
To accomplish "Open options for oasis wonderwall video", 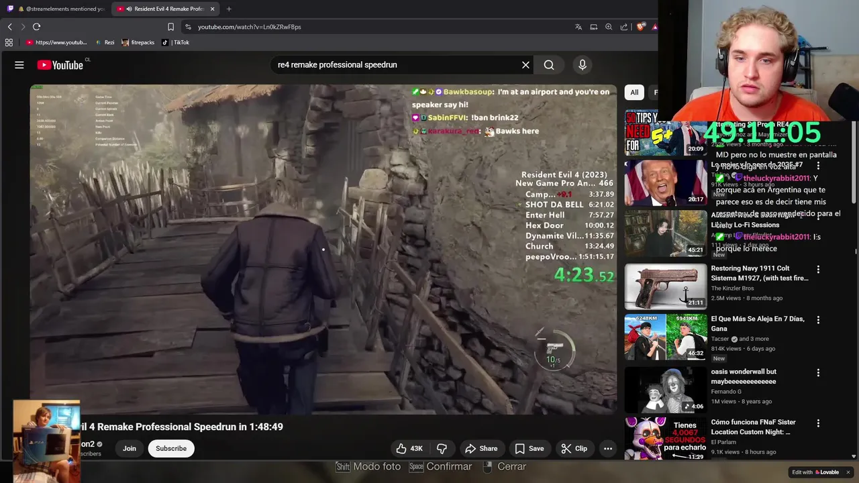I will pyautogui.click(x=818, y=372).
